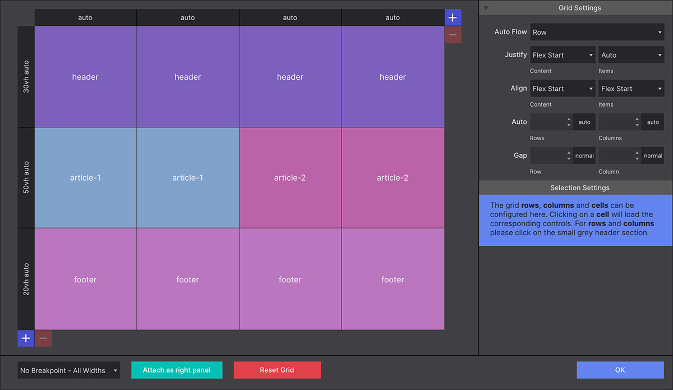This screenshot has width=673, height=390.
Task: Click the Auto Columns value field
Action: 616,122
